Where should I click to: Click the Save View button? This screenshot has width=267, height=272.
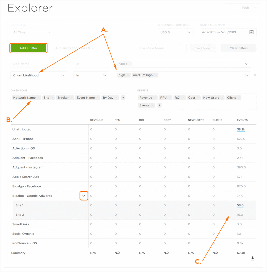pyautogui.click(x=203, y=48)
